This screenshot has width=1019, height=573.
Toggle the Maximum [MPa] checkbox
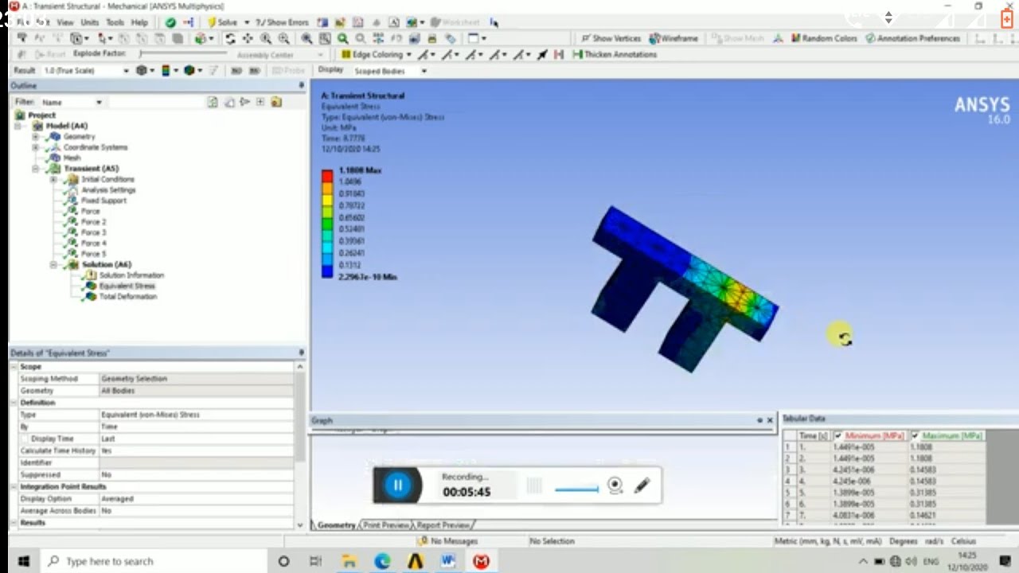tap(916, 436)
